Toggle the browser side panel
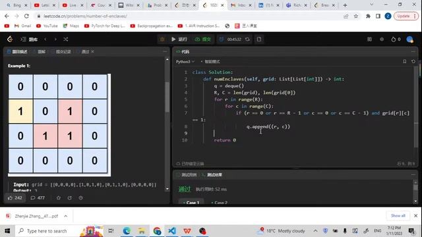The image size is (422, 237). click(378, 16)
